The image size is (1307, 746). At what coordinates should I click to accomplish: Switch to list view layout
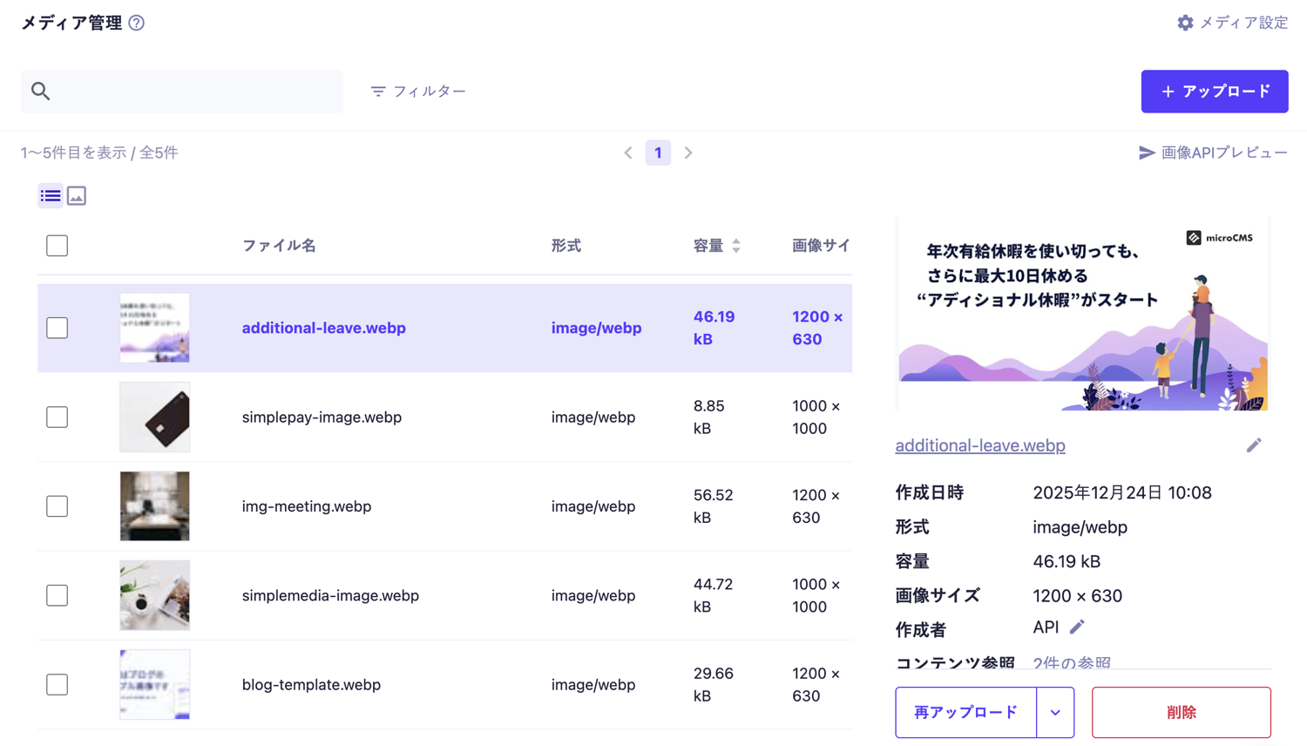click(51, 196)
